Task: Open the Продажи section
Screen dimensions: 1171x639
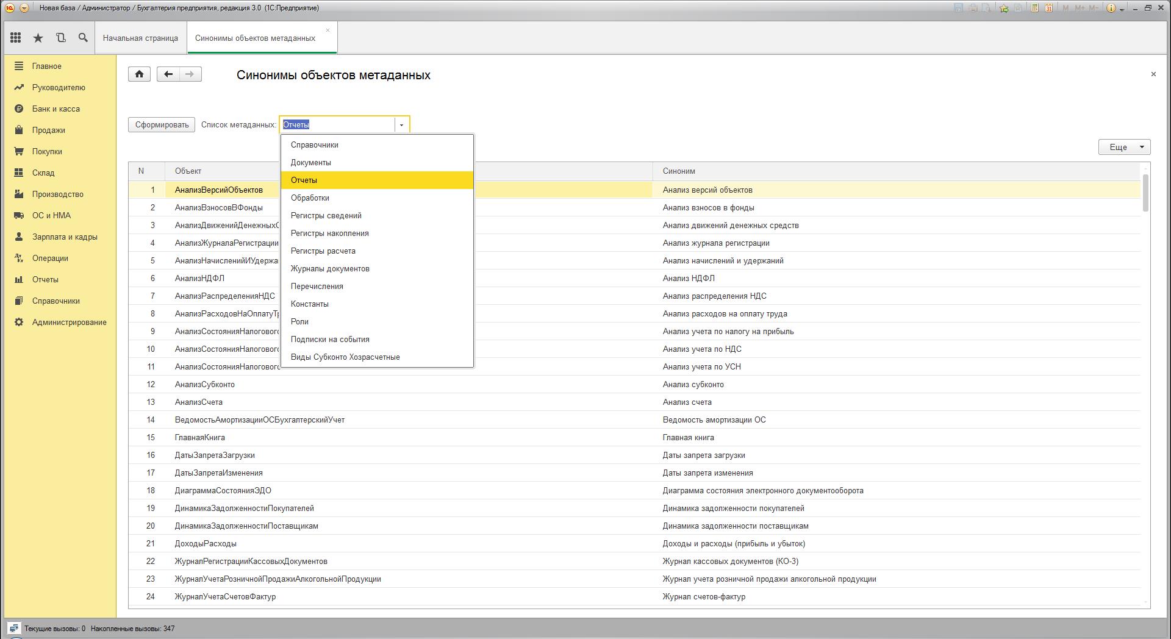Action: click(60, 130)
